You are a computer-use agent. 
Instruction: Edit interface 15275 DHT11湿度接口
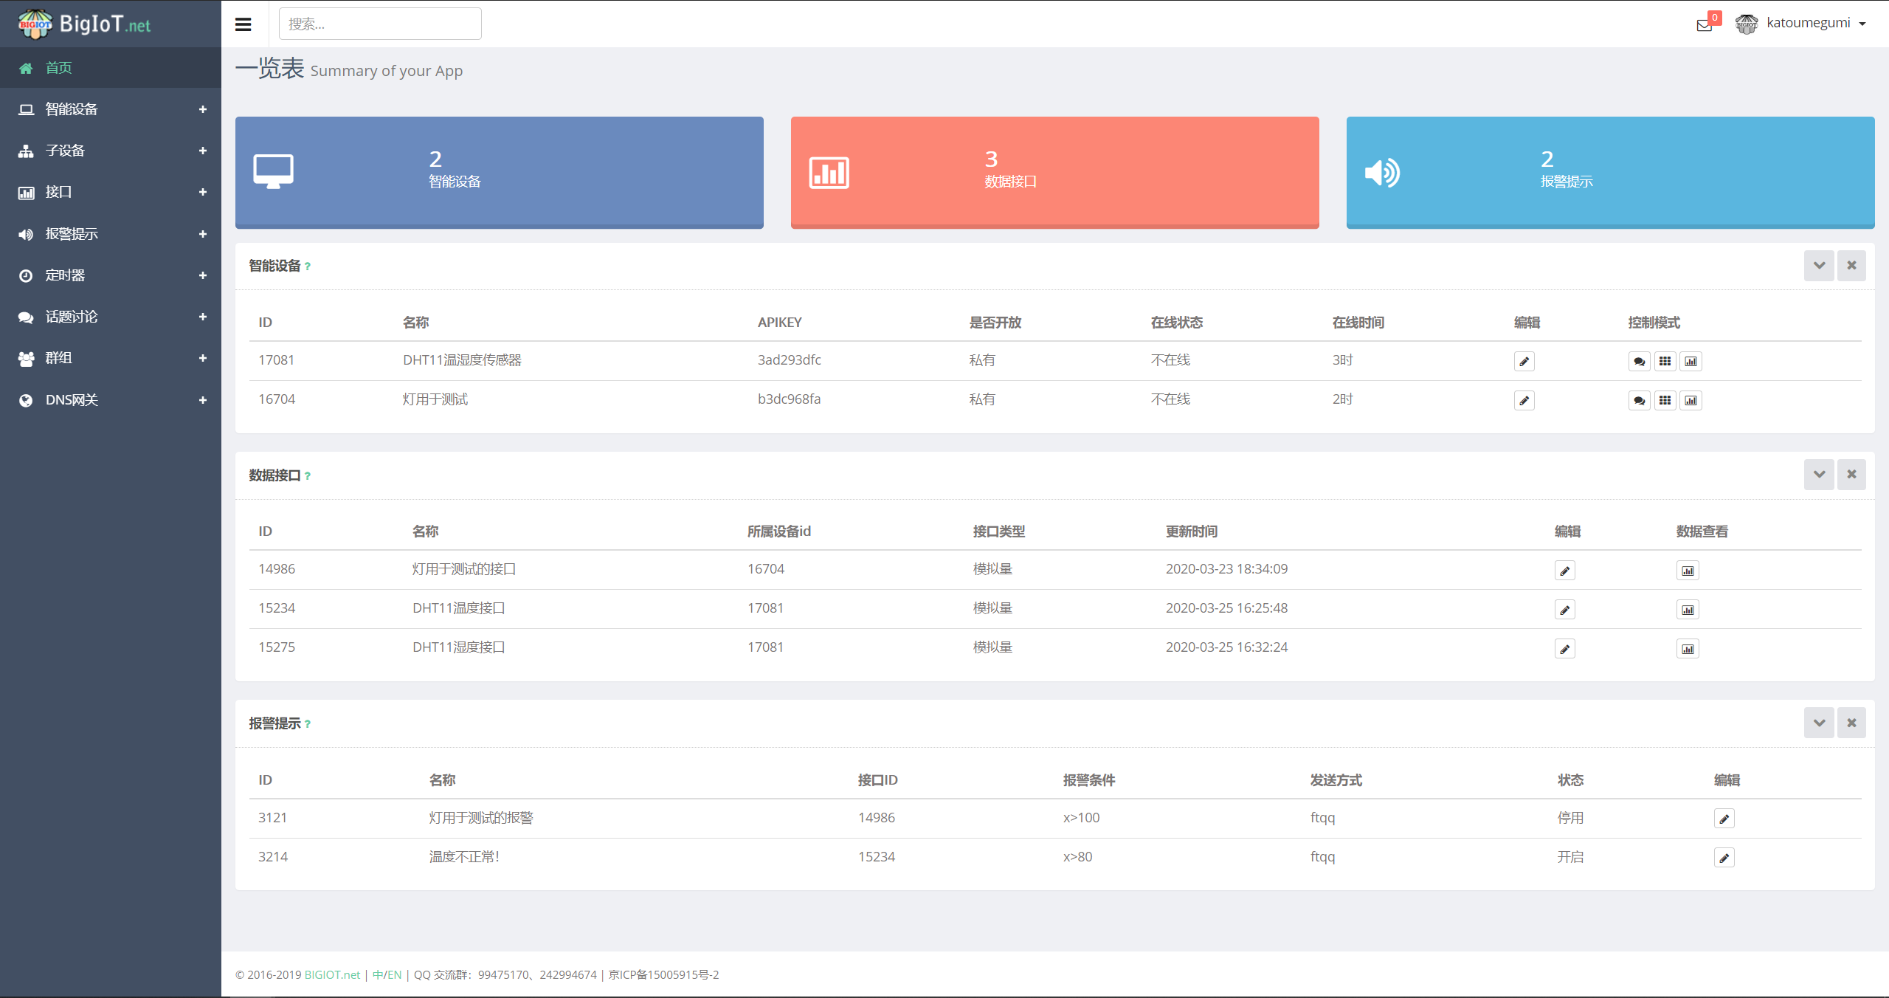pos(1564,649)
